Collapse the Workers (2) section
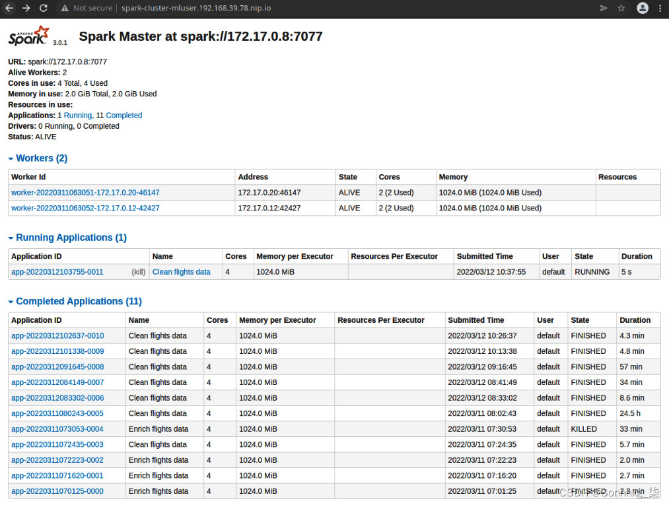669x505 pixels. click(38, 158)
